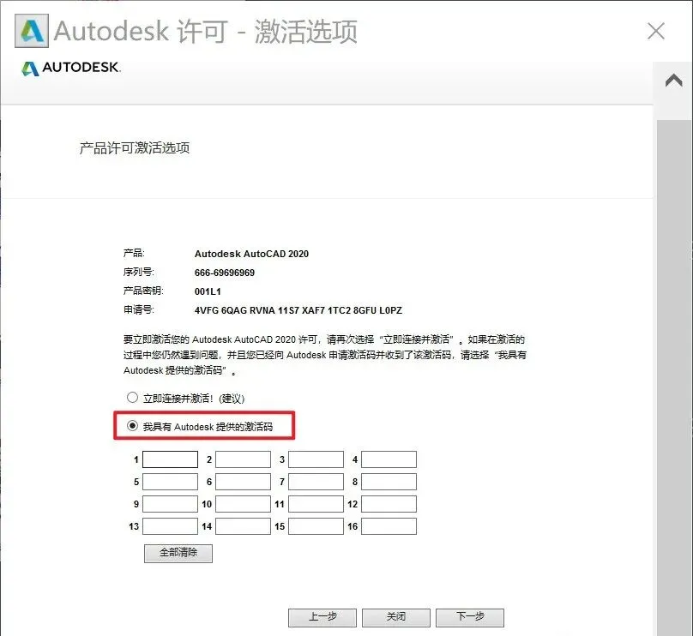Focus activation code field 1
693x636 pixels.
coord(170,459)
